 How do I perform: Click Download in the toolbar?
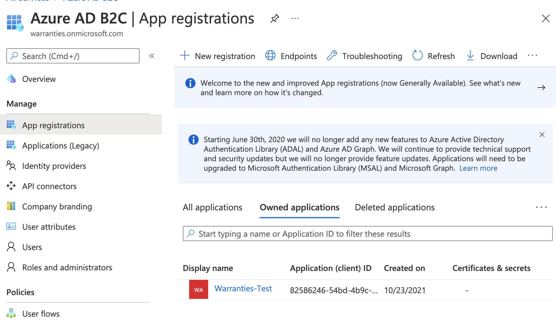coord(499,56)
